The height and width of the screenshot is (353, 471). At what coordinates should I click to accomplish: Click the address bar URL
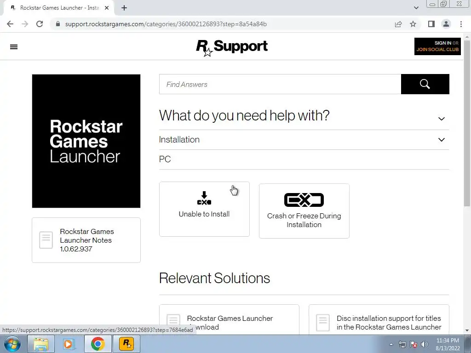coord(166,24)
